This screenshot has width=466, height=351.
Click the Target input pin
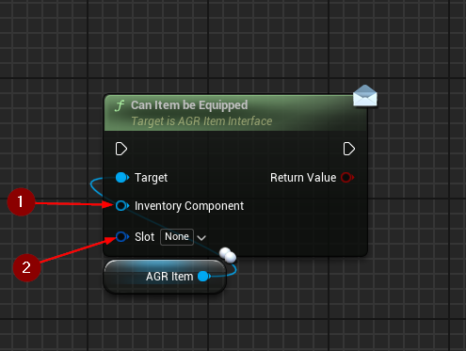(x=122, y=178)
